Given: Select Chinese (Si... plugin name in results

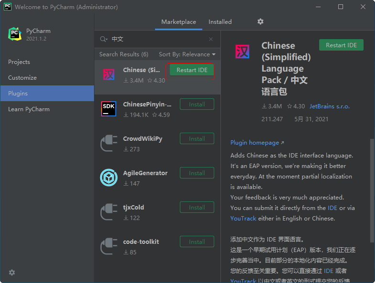Looking at the screenshot, I should (x=141, y=70).
